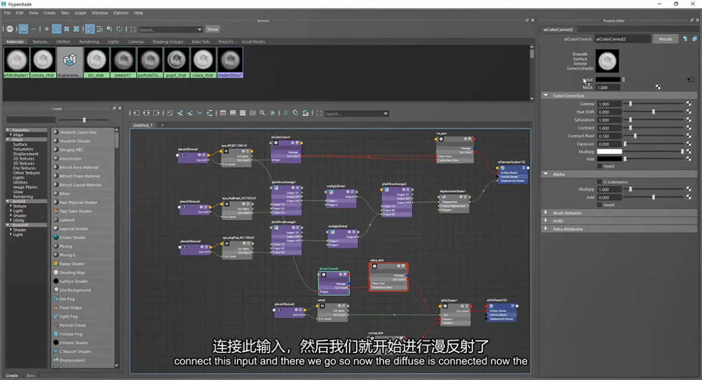Click the white Multiply color swatch

pos(609,151)
